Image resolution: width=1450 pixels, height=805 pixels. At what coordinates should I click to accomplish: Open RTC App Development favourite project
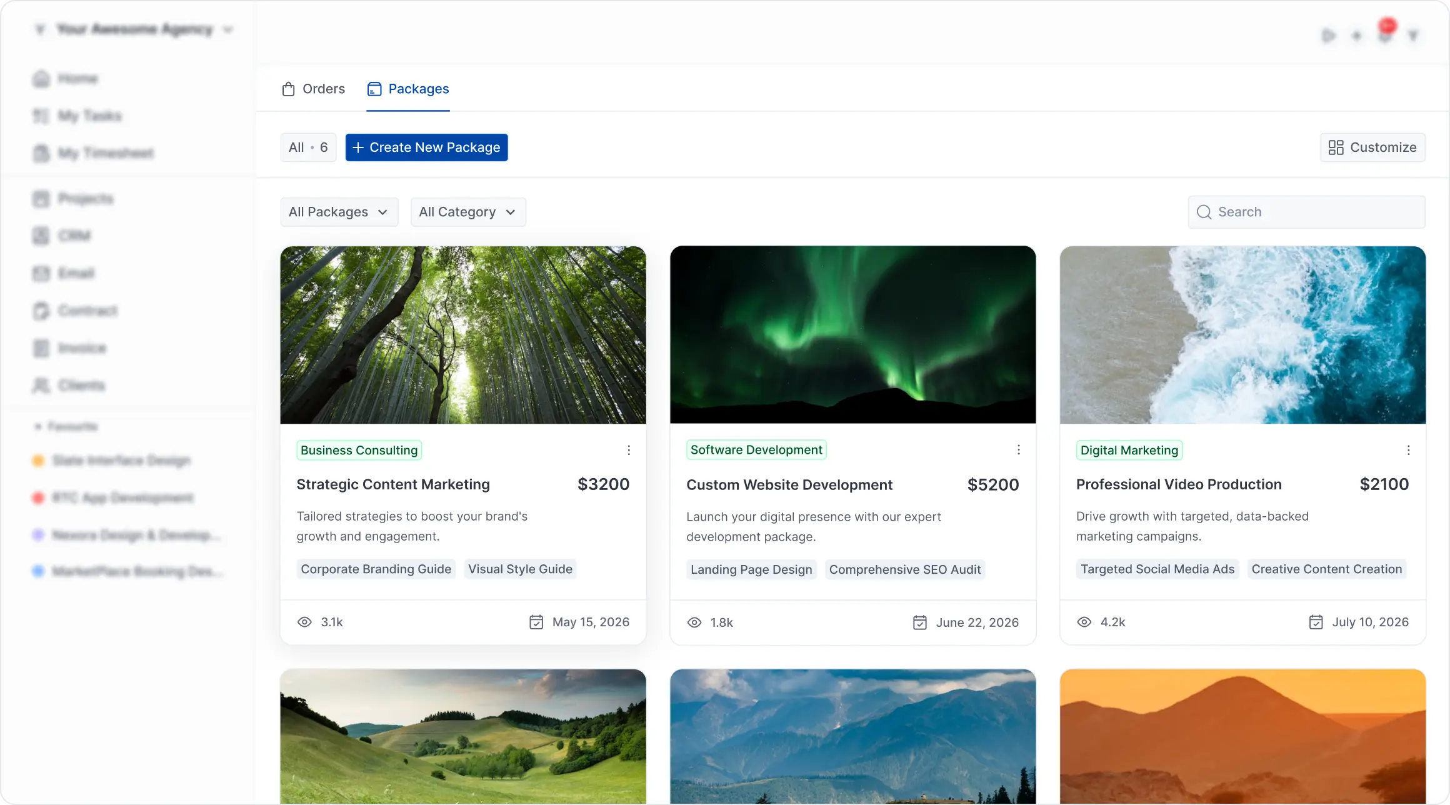pos(113,498)
